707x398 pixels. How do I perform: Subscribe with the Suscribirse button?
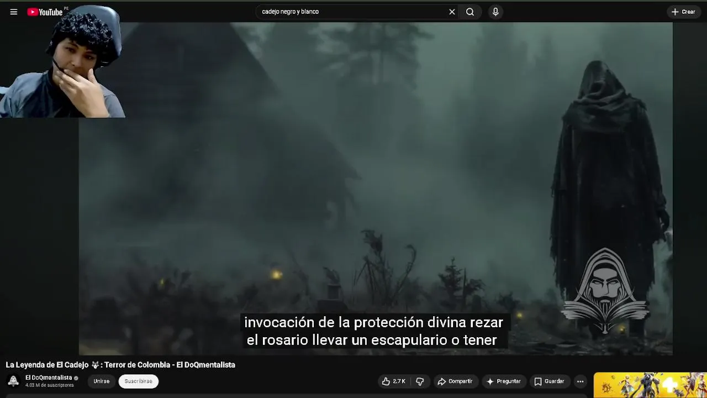click(138, 381)
